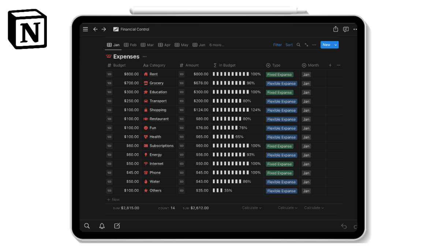Open the hamburger sidebar menu
441x248 pixels.
(85, 29)
